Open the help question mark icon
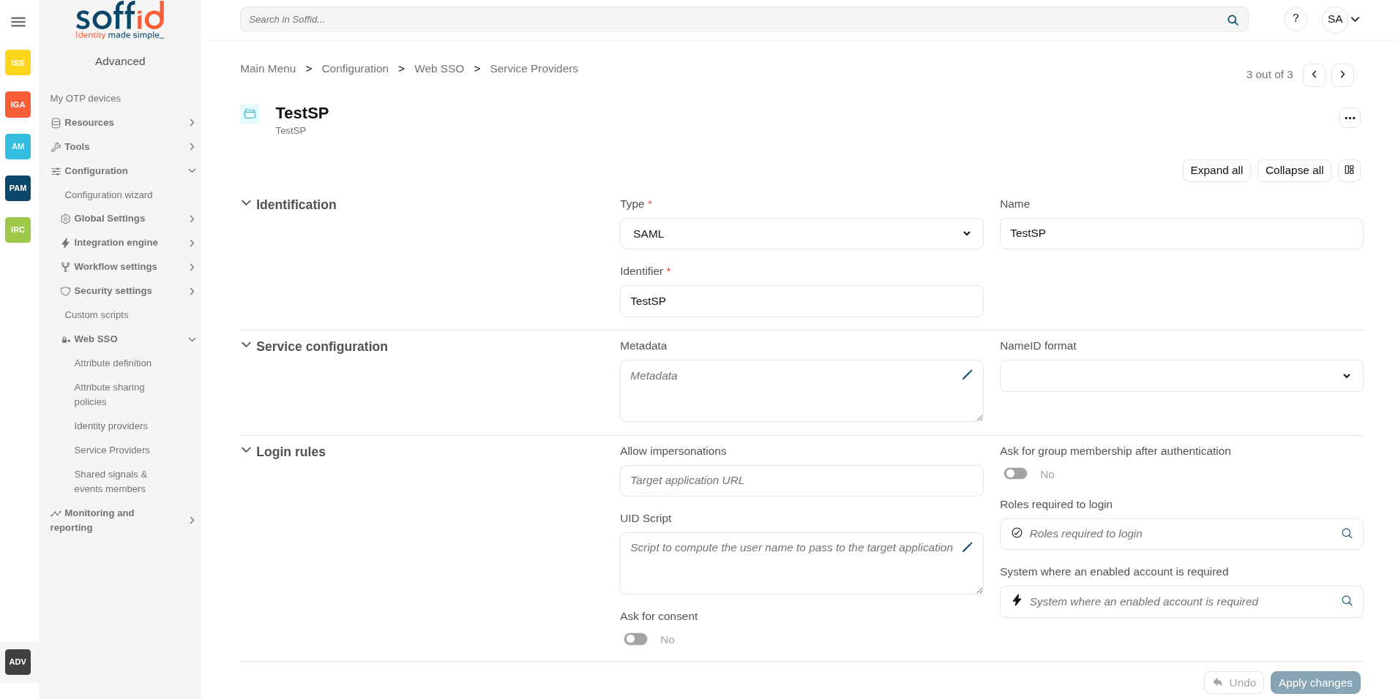Viewport: 1398px width, 699px height. pyautogui.click(x=1296, y=19)
